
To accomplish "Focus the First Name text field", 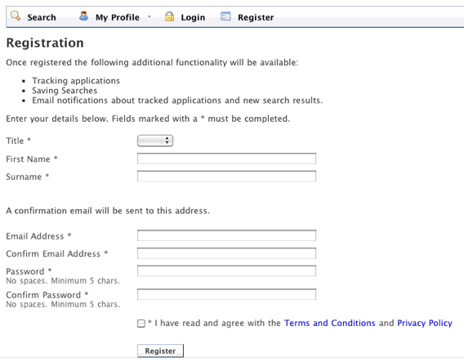I will coord(226,159).
